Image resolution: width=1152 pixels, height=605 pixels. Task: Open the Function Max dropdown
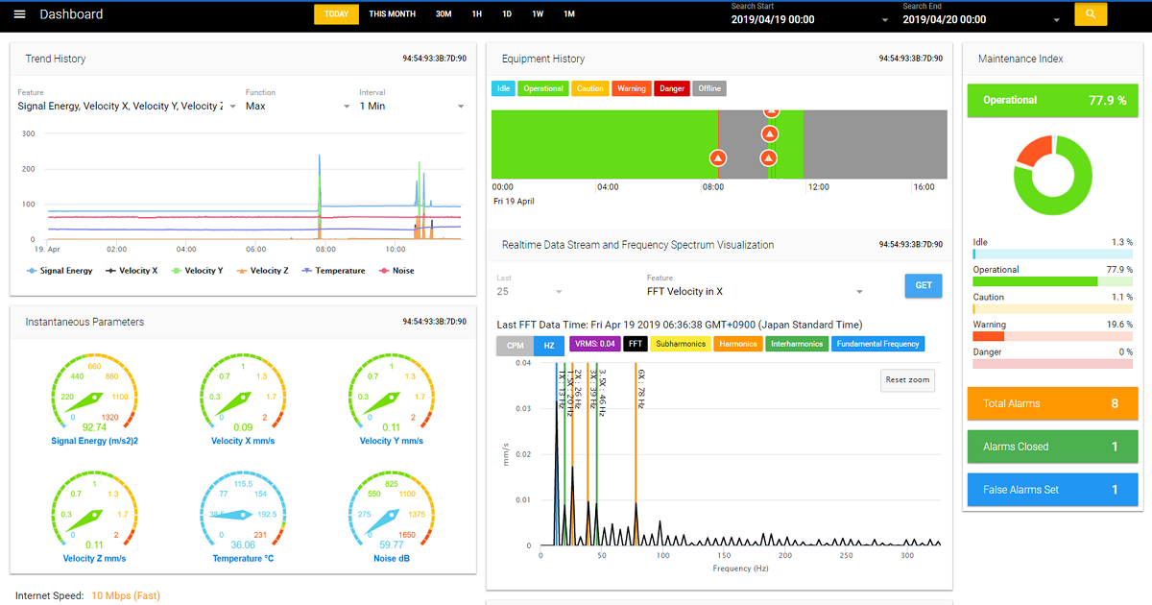point(298,107)
